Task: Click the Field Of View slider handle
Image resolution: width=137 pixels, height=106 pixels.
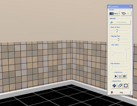Action: (117, 31)
